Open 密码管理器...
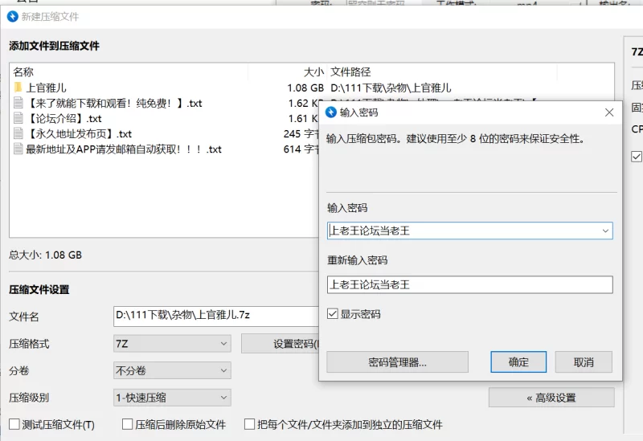 (397, 362)
